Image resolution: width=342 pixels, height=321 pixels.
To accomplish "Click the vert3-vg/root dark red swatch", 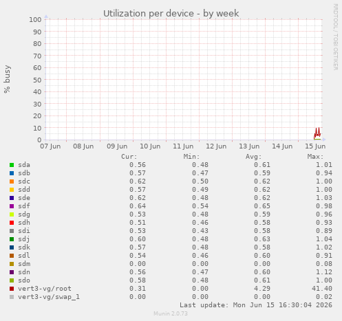I will [12, 289].
